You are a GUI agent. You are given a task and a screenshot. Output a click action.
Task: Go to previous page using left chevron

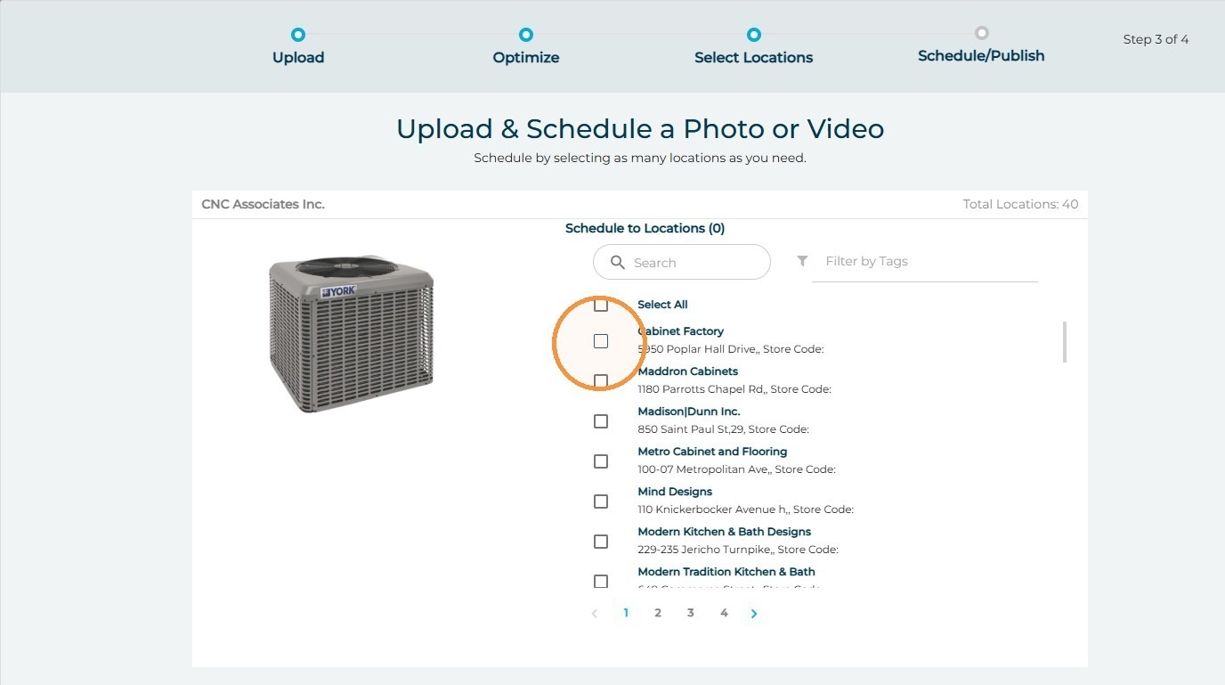click(x=595, y=614)
